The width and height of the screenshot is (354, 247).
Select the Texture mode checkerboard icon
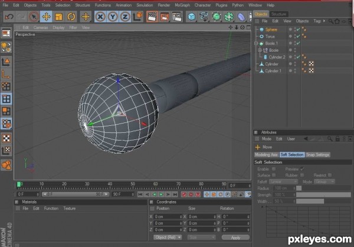click(x=6, y=138)
